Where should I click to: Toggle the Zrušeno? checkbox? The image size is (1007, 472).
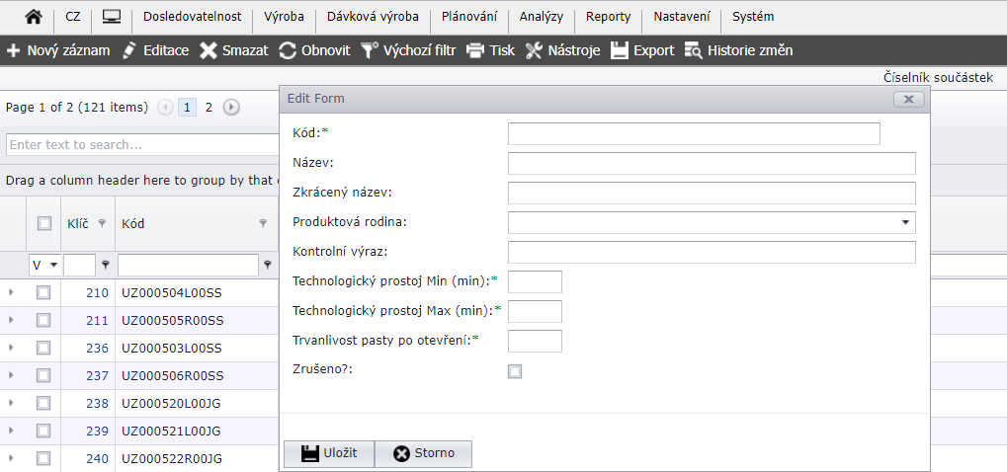[x=515, y=371]
